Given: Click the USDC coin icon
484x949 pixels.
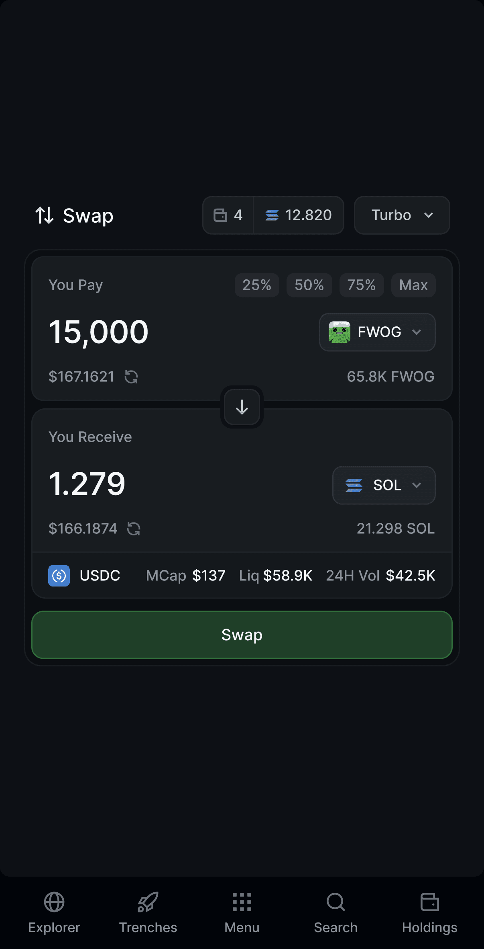Looking at the screenshot, I should (x=59, y=576).
